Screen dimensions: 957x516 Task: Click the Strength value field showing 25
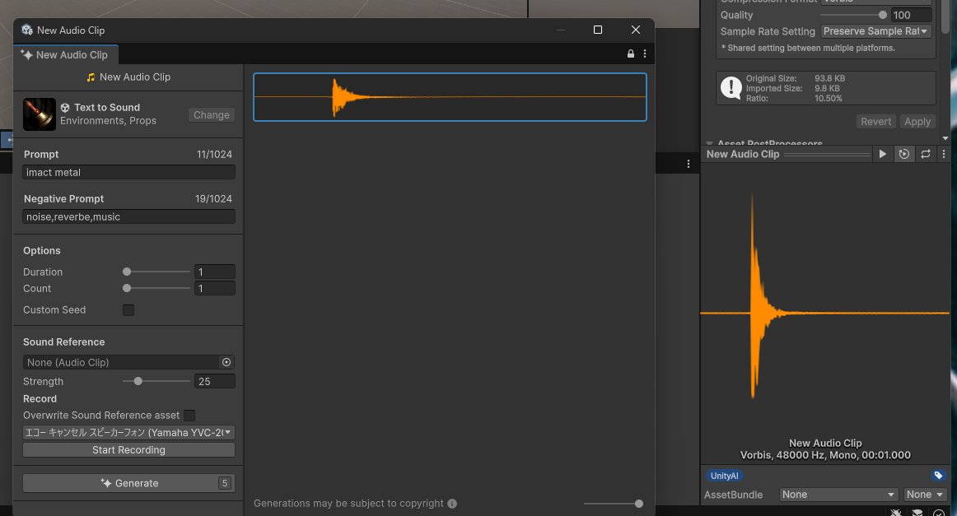point(214,381)
